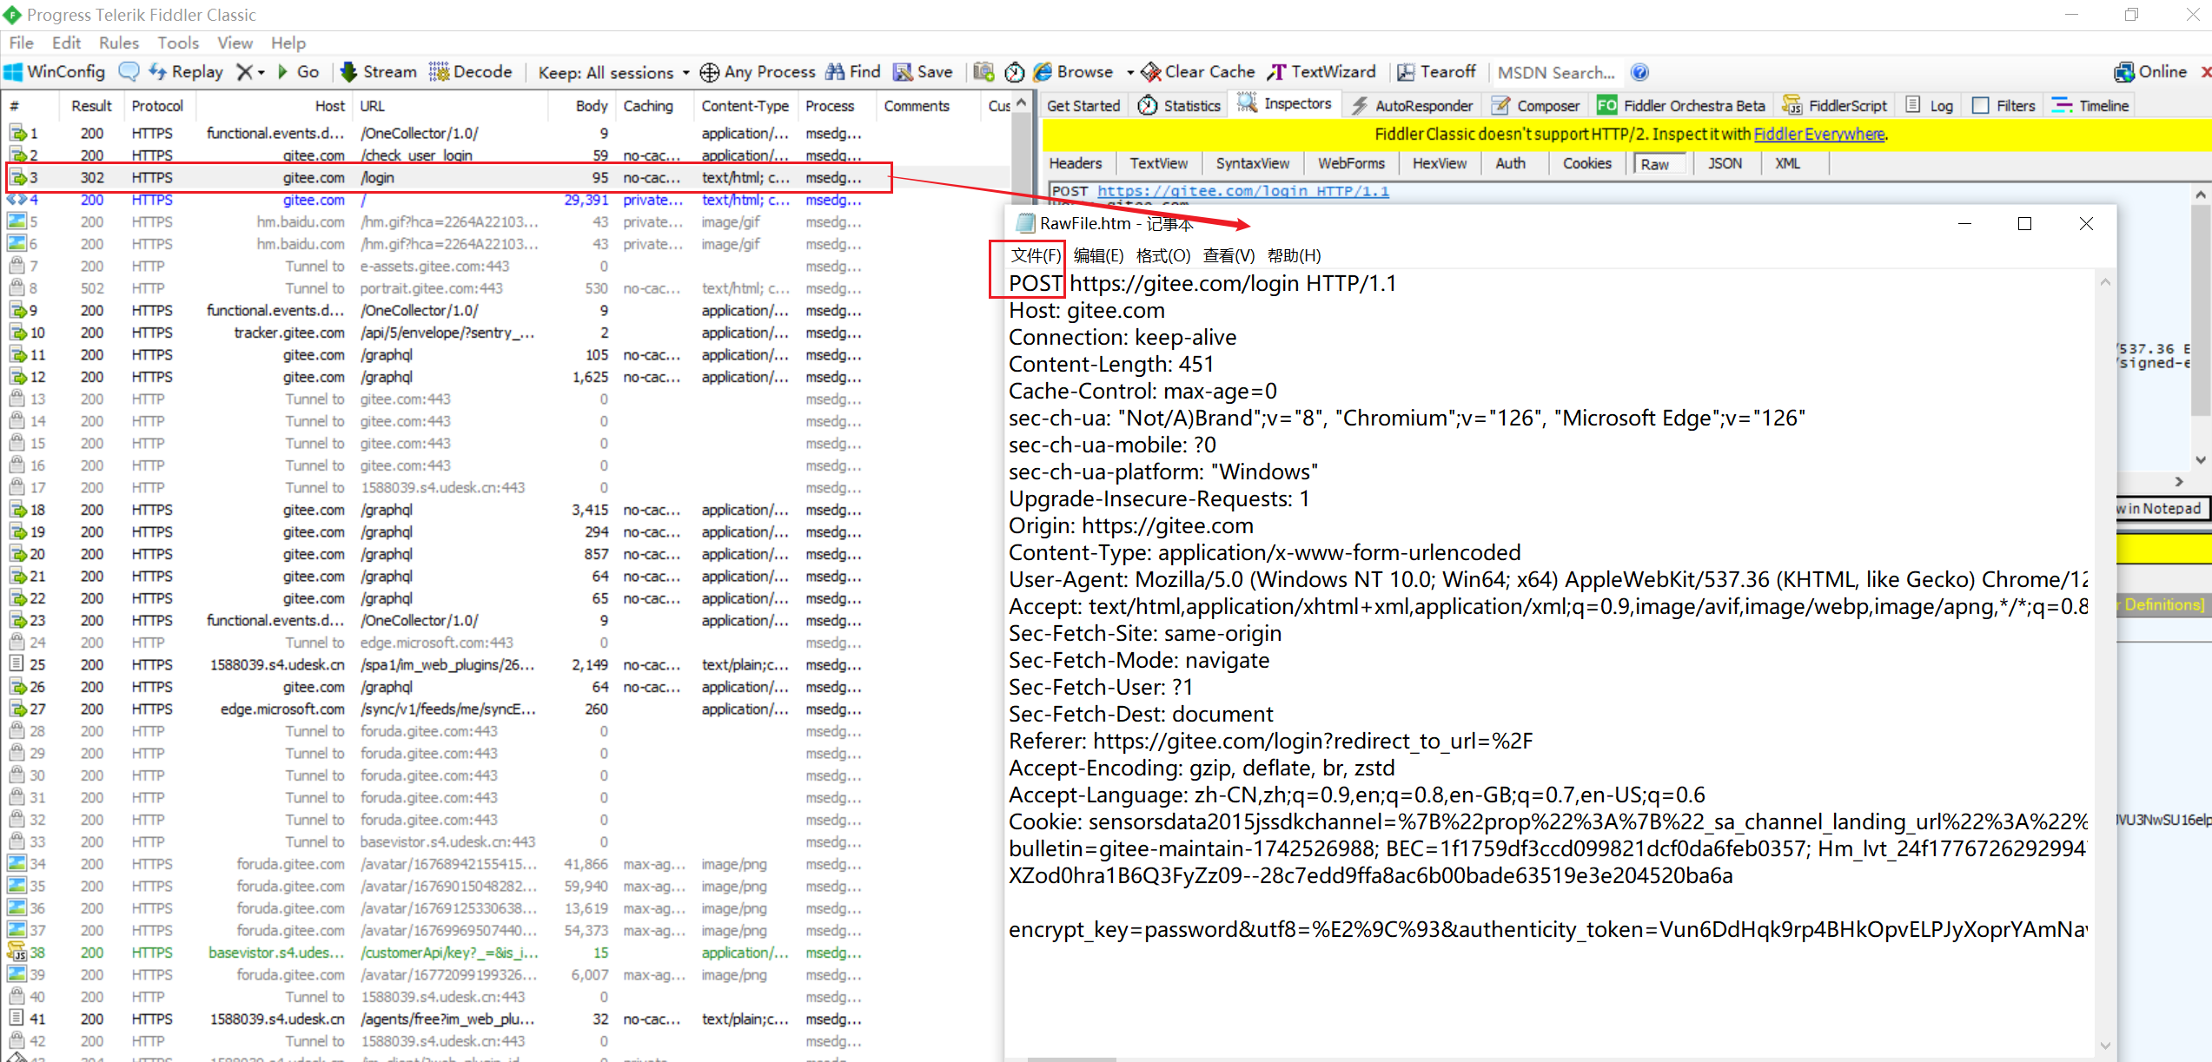
Task: Click the blue help question icon
Action: (x=1639, y=73)
